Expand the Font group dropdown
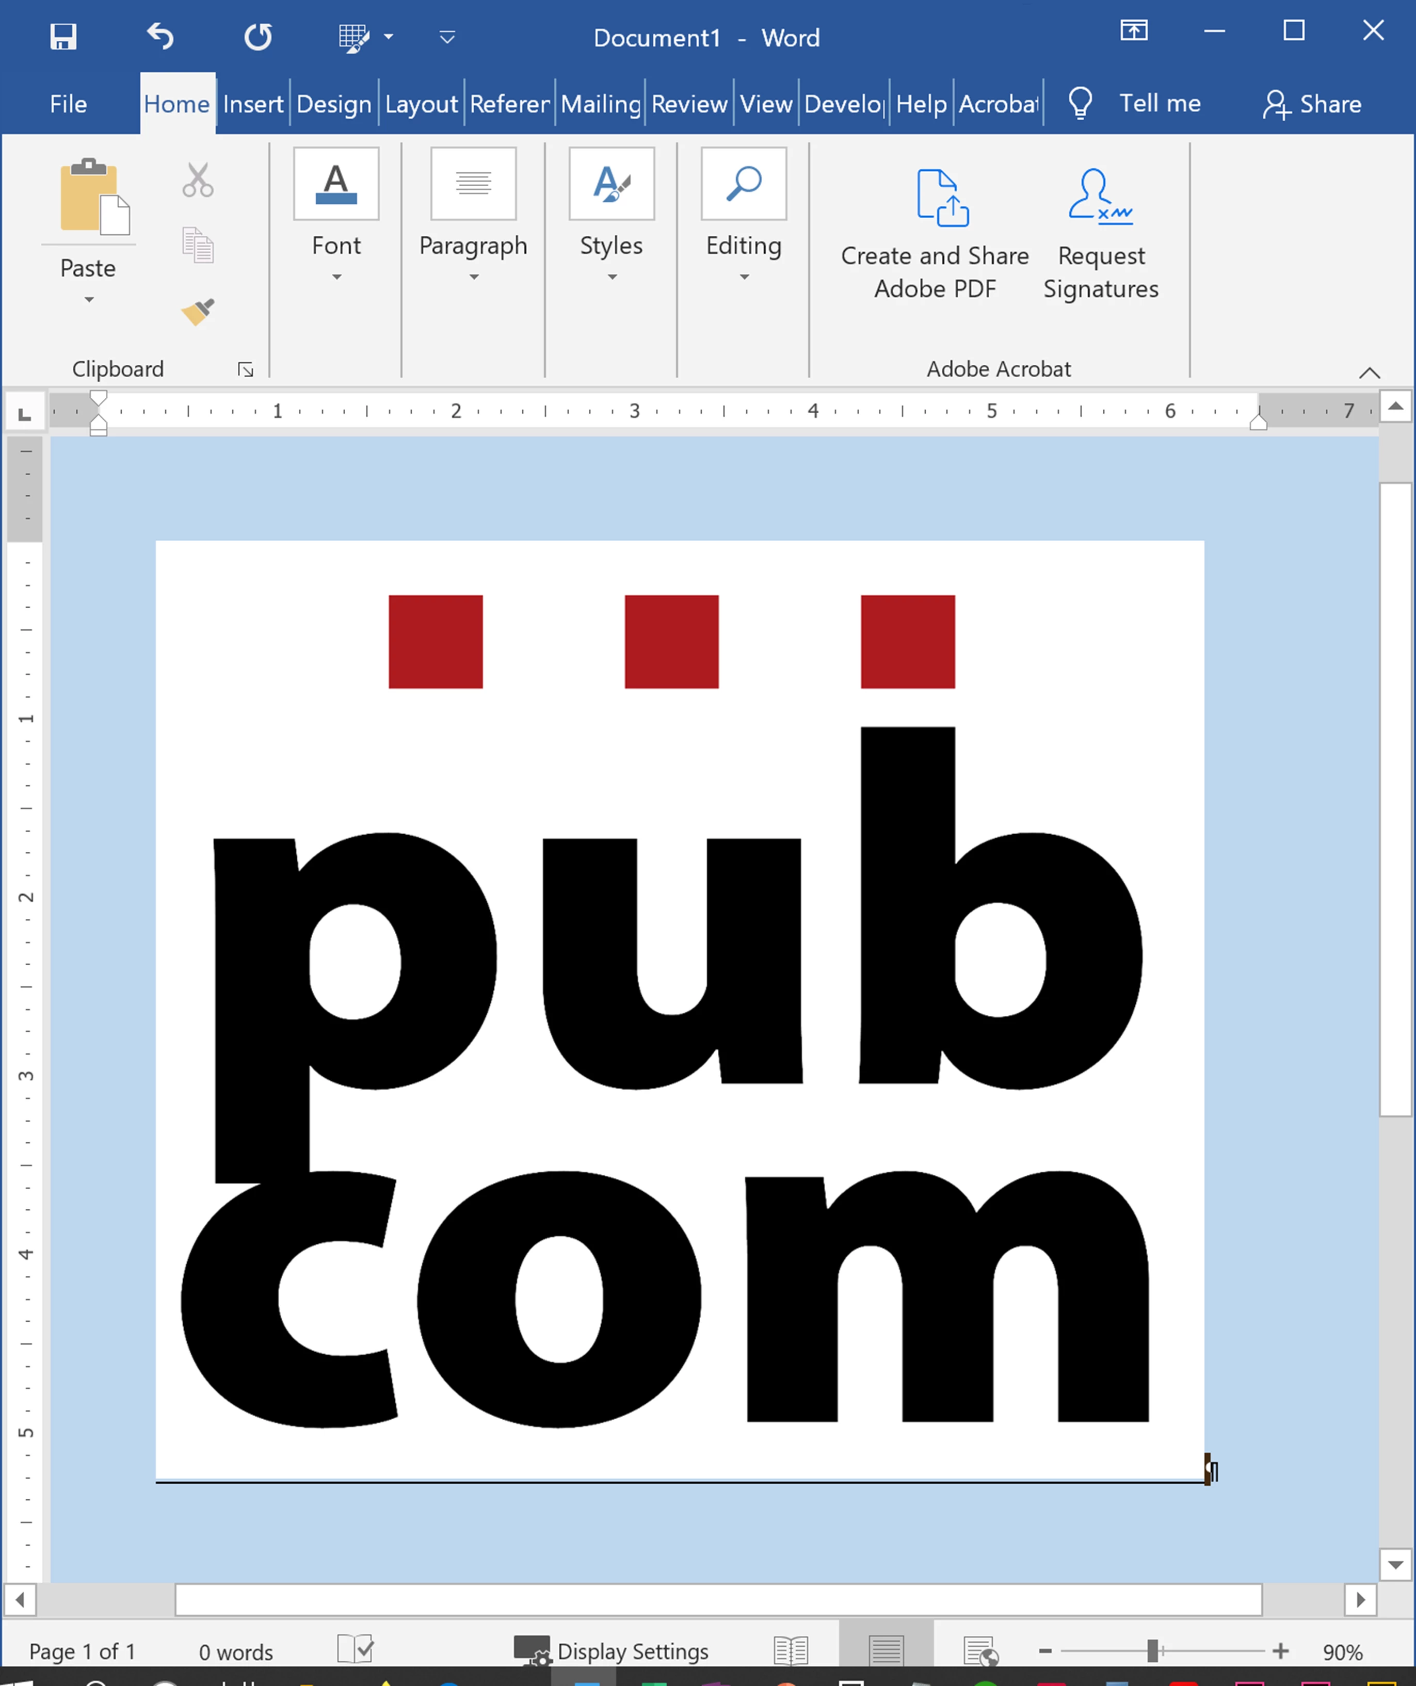 [336, 277]
